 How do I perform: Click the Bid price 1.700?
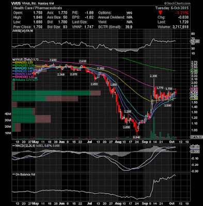tap(63, 22)
